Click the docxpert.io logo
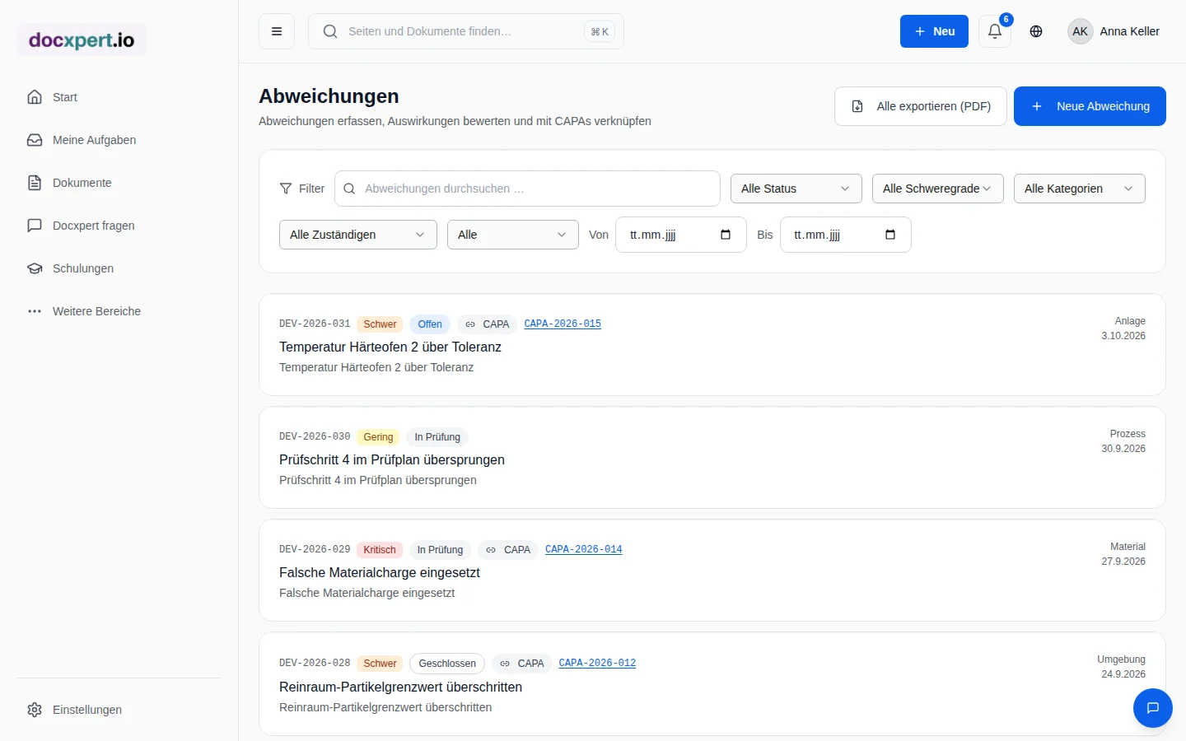This screenshot has width=1186, height=741. click(x=82, y=40)
